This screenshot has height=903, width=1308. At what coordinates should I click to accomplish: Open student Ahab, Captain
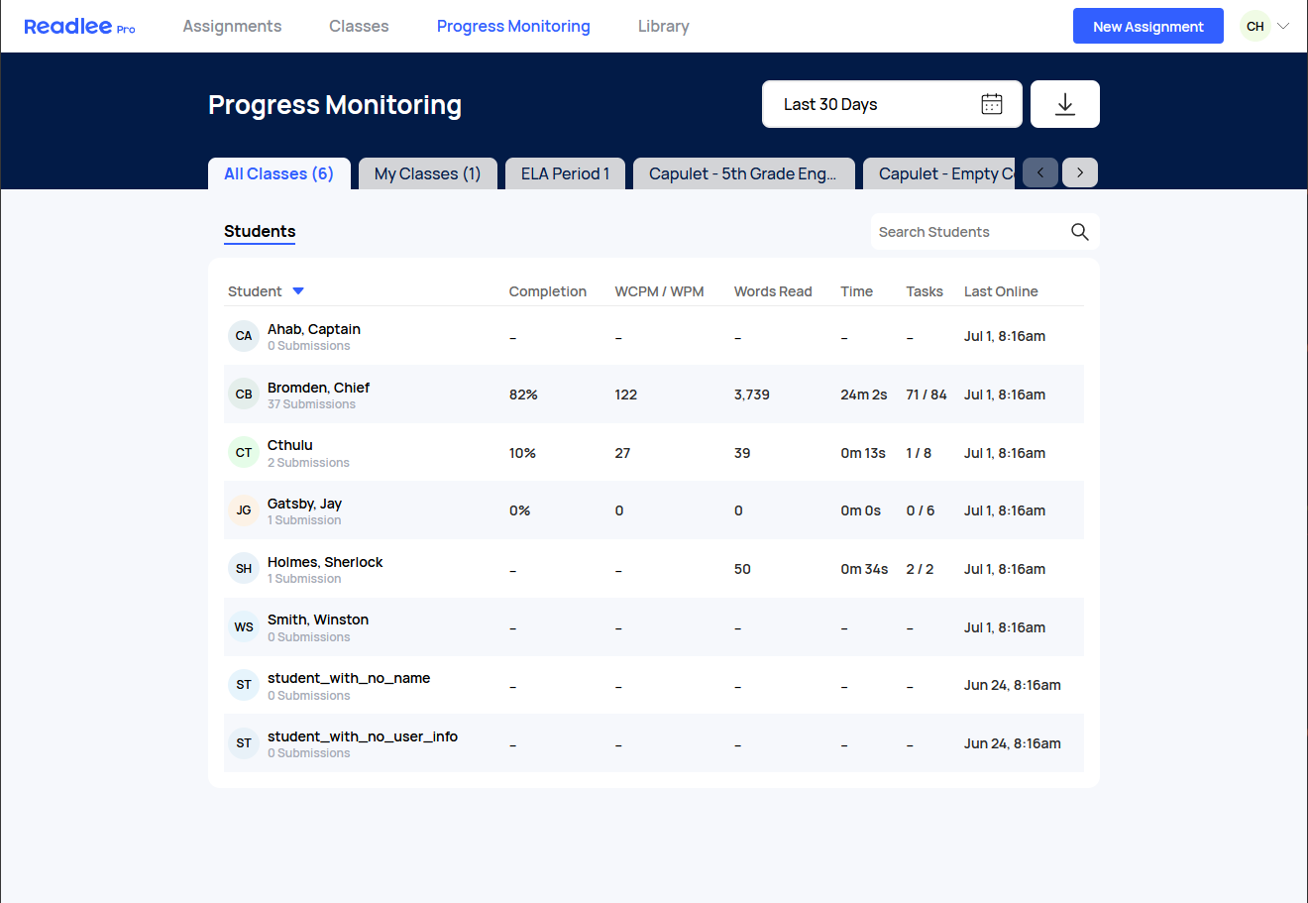[313, 329]
